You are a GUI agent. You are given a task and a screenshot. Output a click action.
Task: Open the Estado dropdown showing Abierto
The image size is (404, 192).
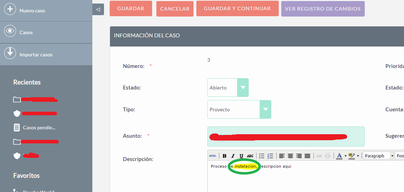coord(228,87)
